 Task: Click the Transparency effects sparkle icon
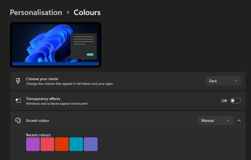pos(18,101)
